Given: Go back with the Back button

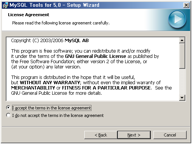Looking at the screenshot, I should tap(101, 135).
